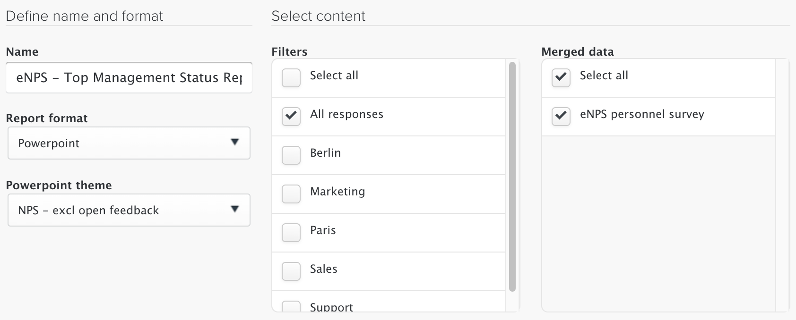Click the Select all label under Filters
This screenshot has width=796, height=320.
click(x=334, y=76)
